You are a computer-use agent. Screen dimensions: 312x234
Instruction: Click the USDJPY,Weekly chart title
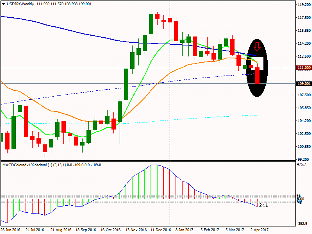tap(20, 4)
